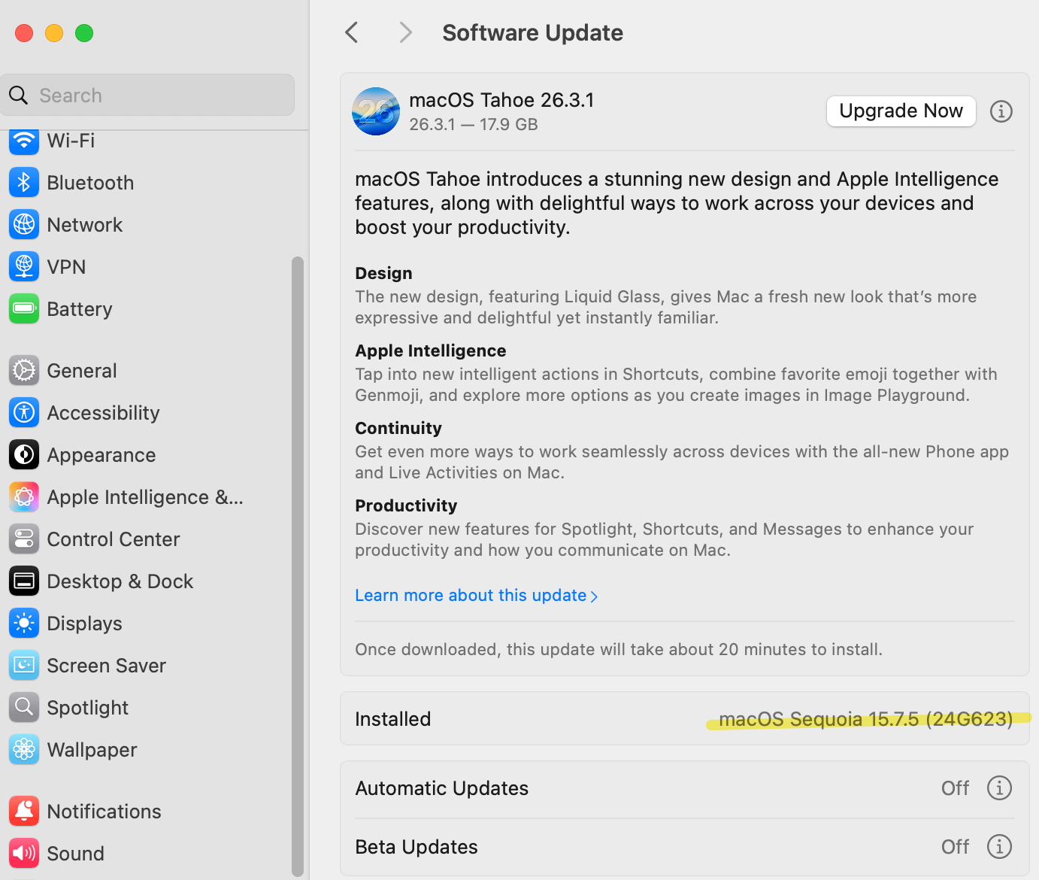
Task: Go forward with the right chevron
Action: point(405,32)
